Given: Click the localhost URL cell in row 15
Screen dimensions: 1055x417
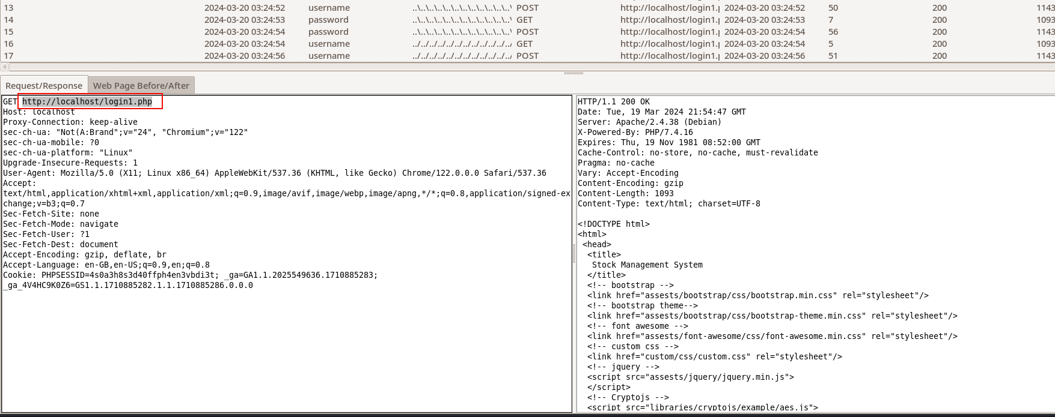Looking at the screenshot, I should point(670,32).
